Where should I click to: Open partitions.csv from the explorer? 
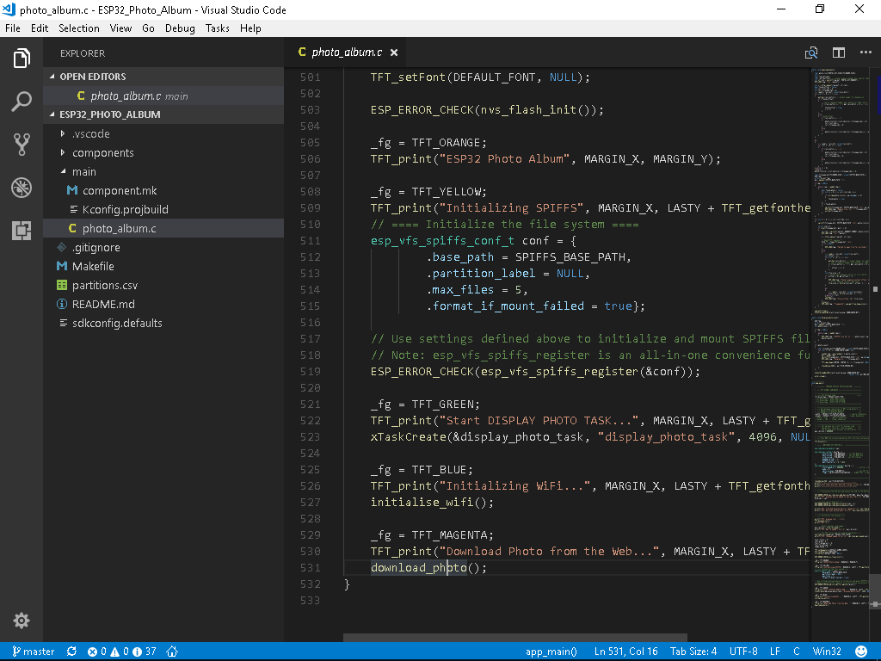163,285
